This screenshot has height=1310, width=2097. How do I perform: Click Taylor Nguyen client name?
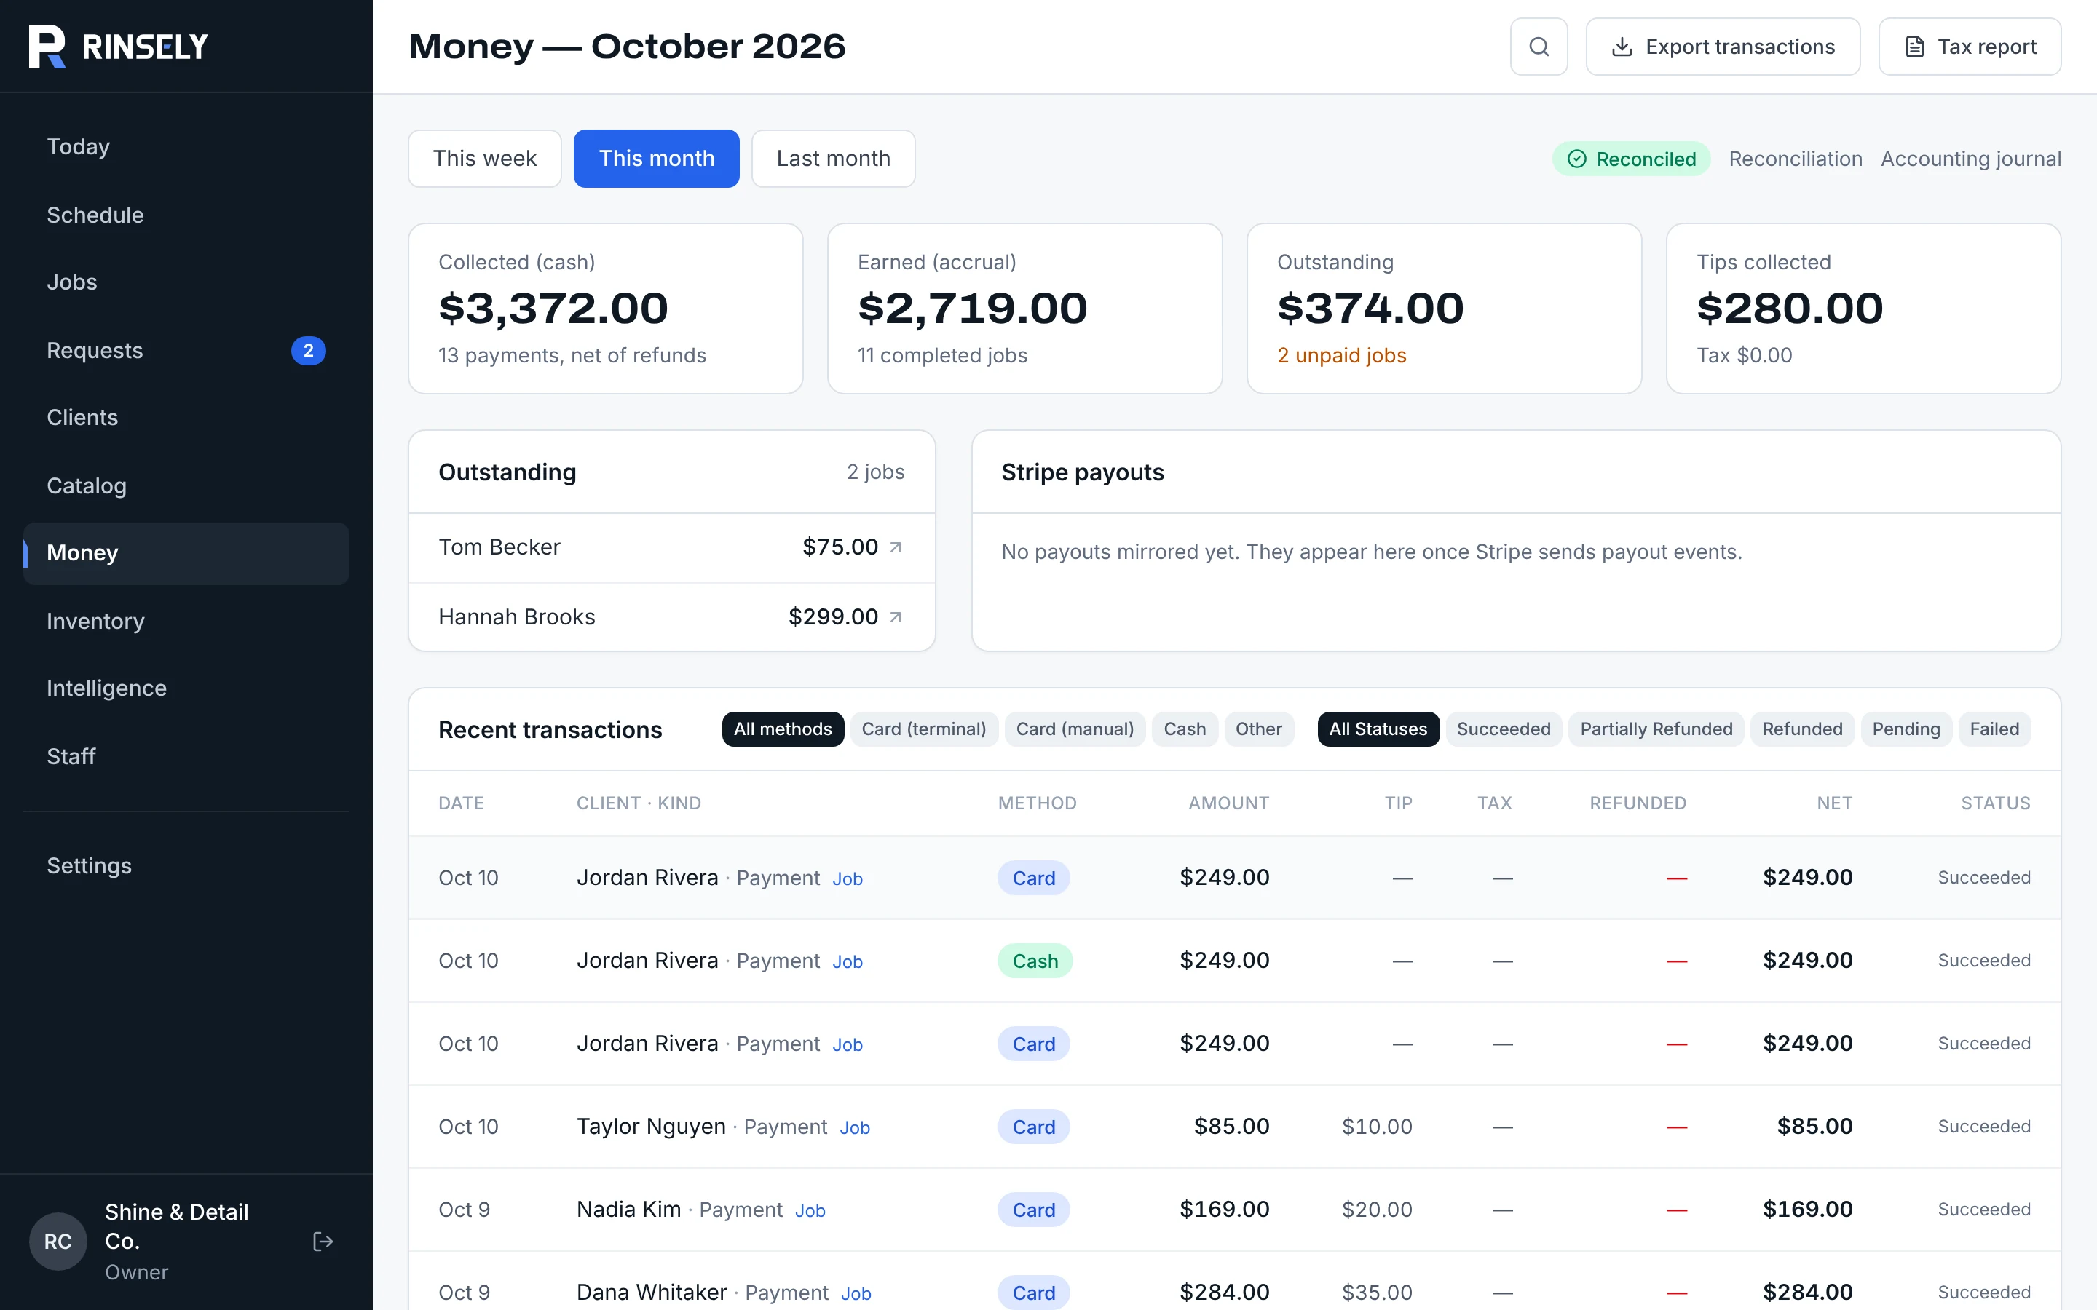(651, 1127)
